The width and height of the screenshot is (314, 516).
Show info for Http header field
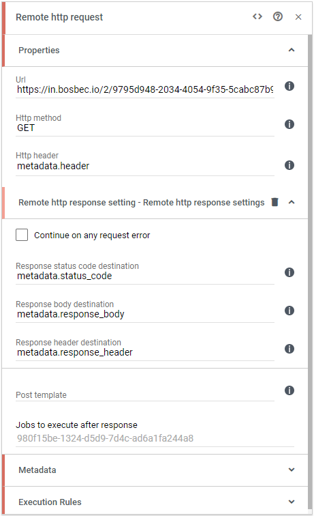coord(289,165)
